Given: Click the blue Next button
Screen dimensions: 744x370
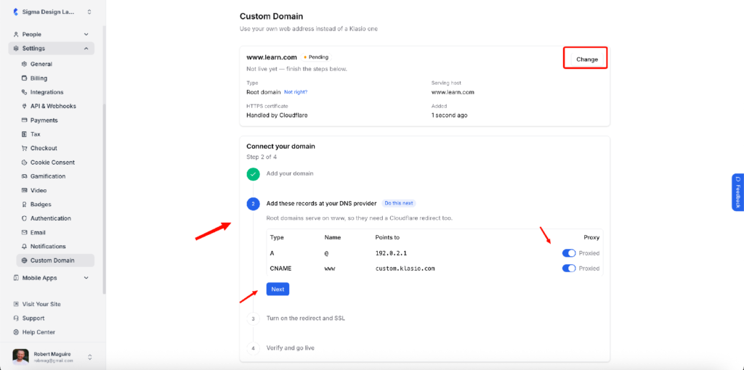Looking at the screenshot, I should (278, 289).
